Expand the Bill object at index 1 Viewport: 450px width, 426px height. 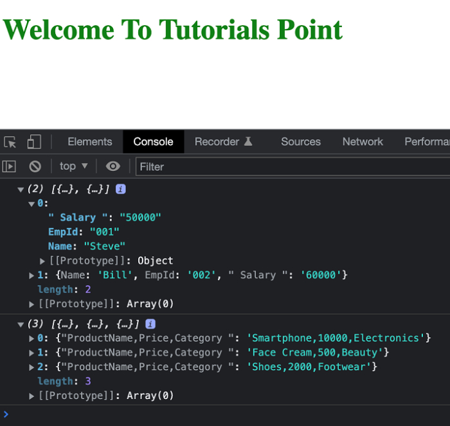[x=32, y=275]
